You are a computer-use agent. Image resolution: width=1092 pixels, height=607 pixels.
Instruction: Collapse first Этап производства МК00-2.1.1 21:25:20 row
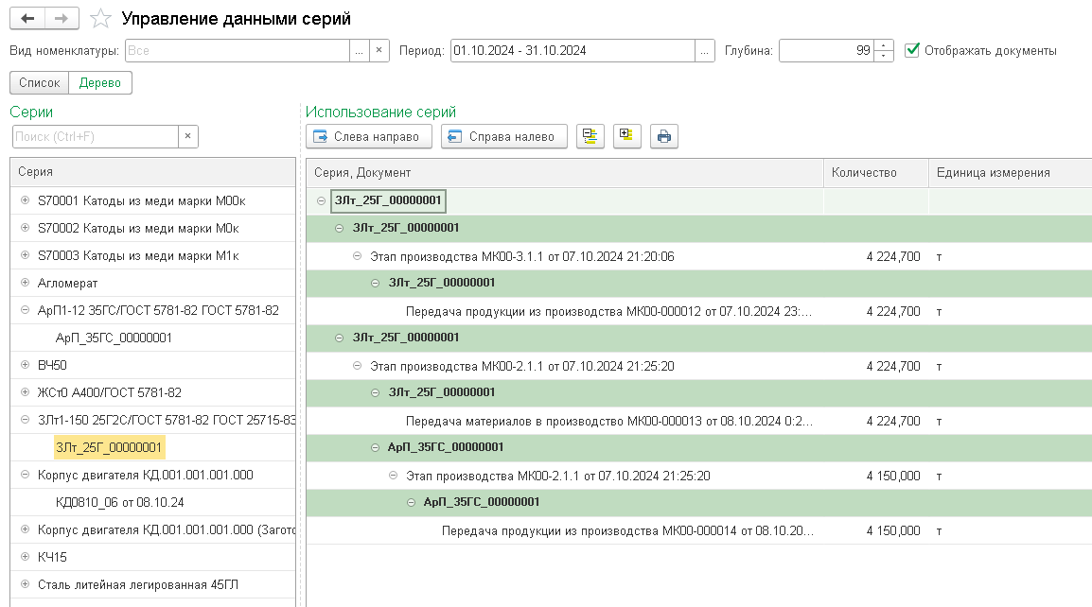pos(358,366)
